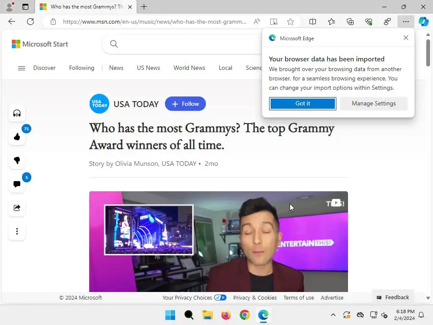Image resolution: width=433 pixels, height=325 pixels.
Task: Open more article options dots
Action: click(x=17, y=231)
